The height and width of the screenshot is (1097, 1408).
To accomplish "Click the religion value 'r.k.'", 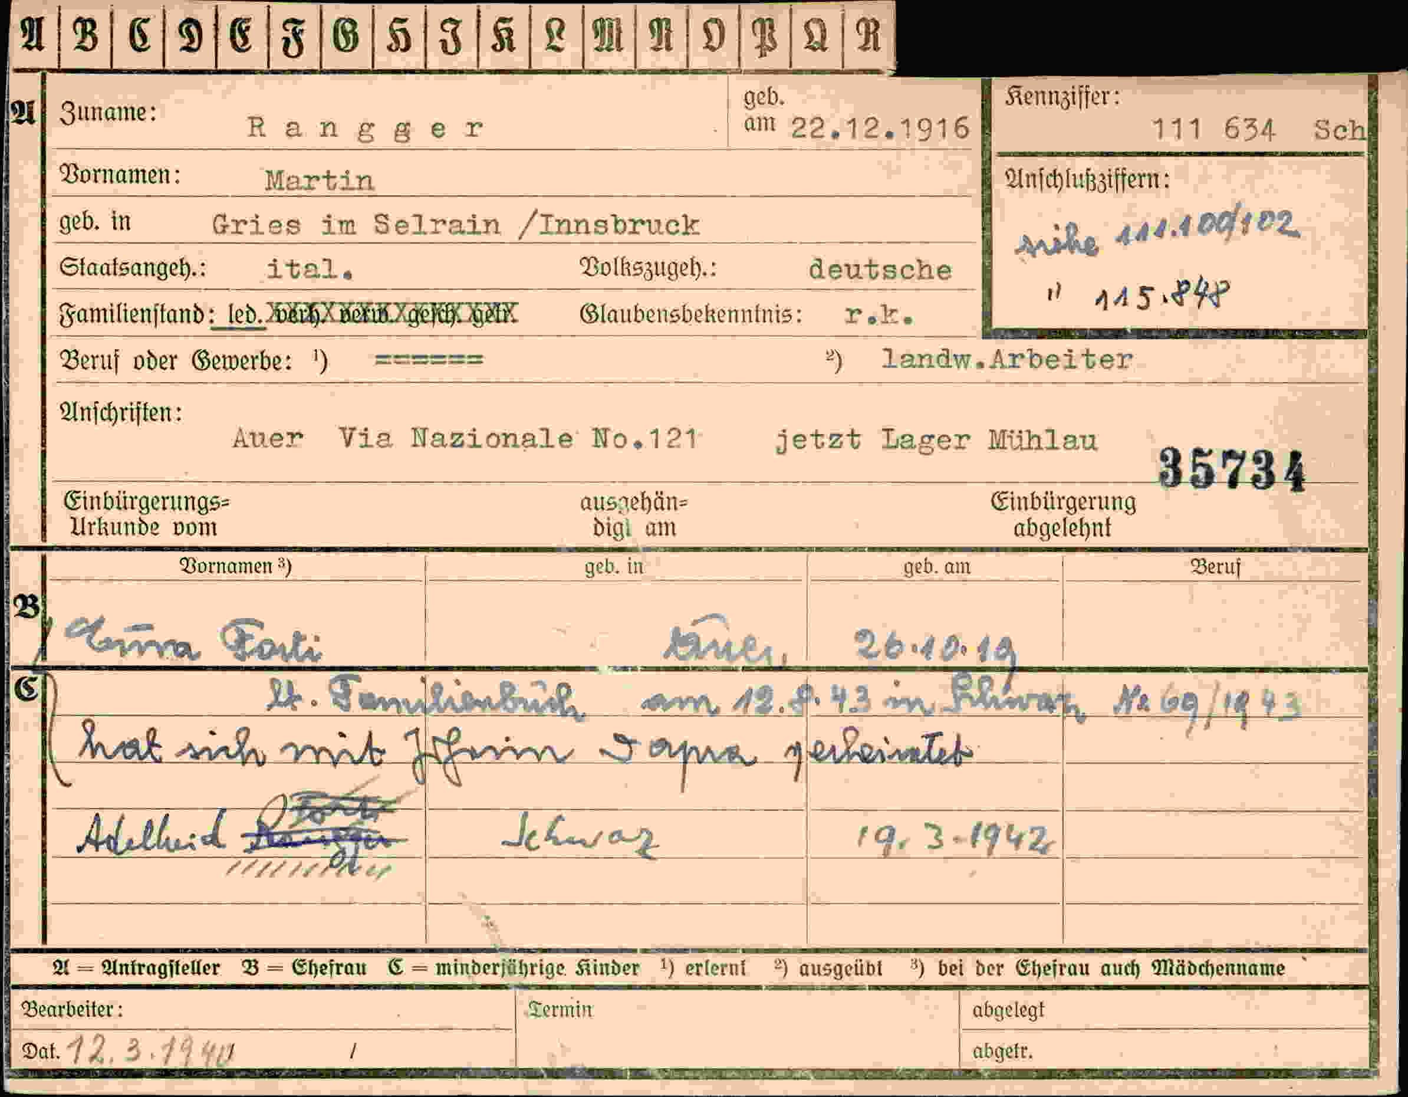I will click(x=879, y=315).
